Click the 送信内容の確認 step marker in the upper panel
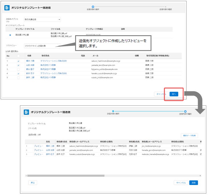The width and height of the screenshot is (208, 195). (165, 7)
